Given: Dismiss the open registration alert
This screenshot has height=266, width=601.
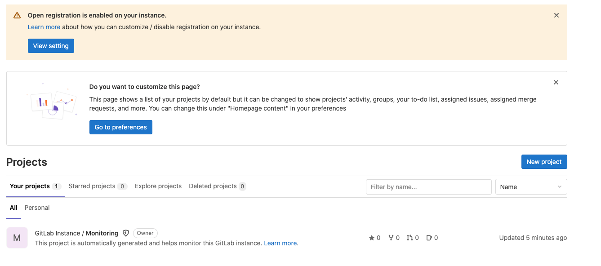Looking at the screenshot, I should 556,15.
